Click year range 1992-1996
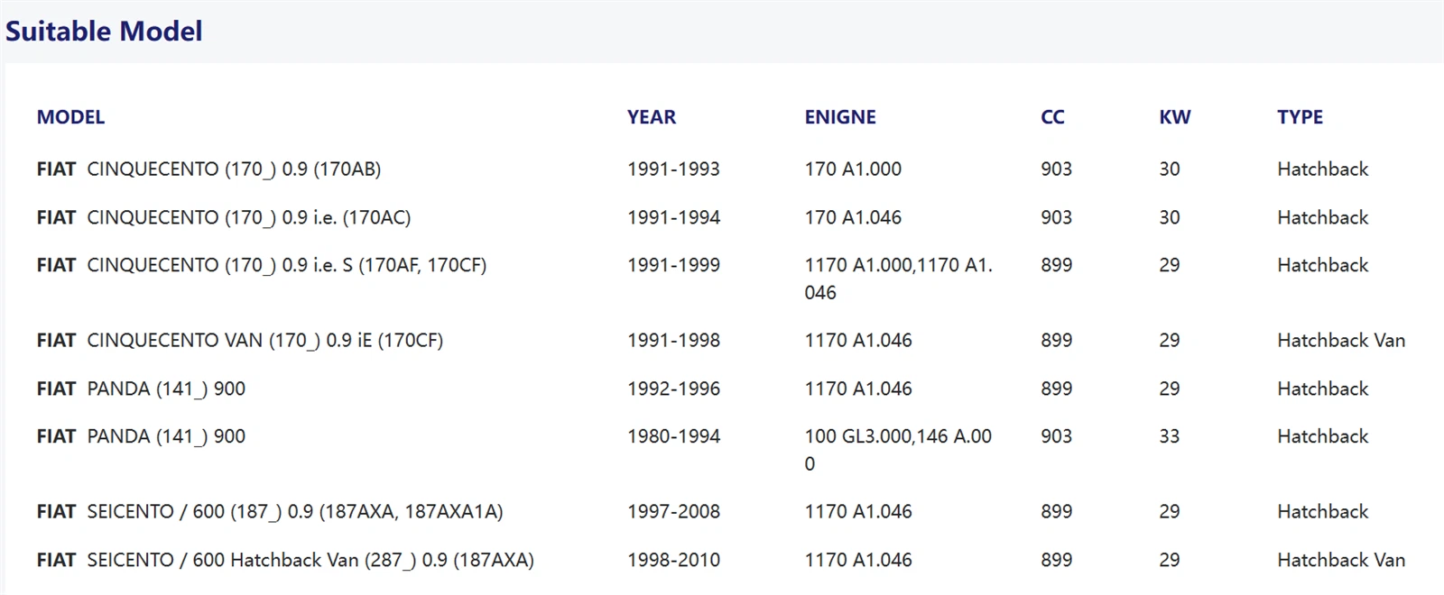The height and width of the screenshot is (595, 1444). [x=673, y=389]
